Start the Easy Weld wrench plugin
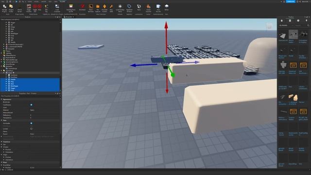This screenshot has width=311, height=175. 111,8
